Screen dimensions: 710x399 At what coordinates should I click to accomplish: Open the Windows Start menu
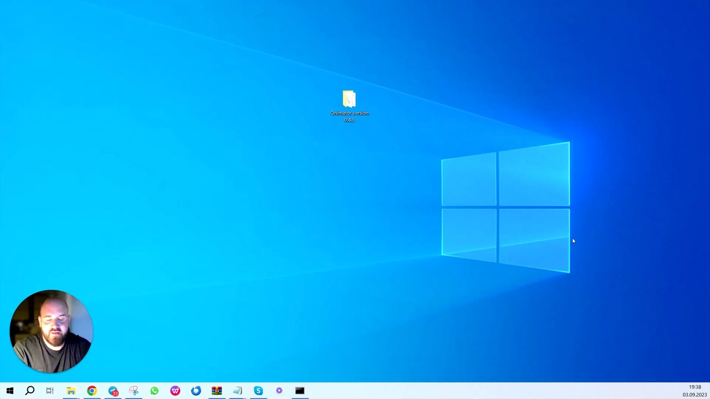click(x=9, y=391)
